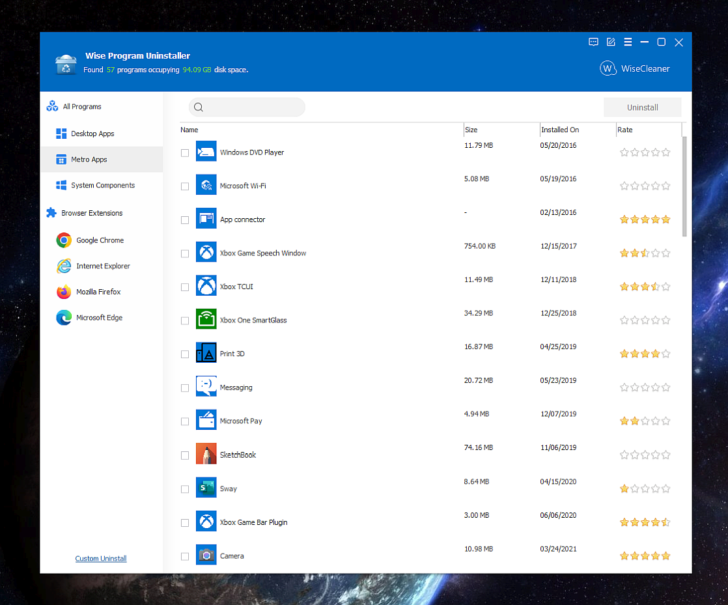The image size is (728, 605).
Task: Select the Sway row name
Action: (x=228, y=488)
